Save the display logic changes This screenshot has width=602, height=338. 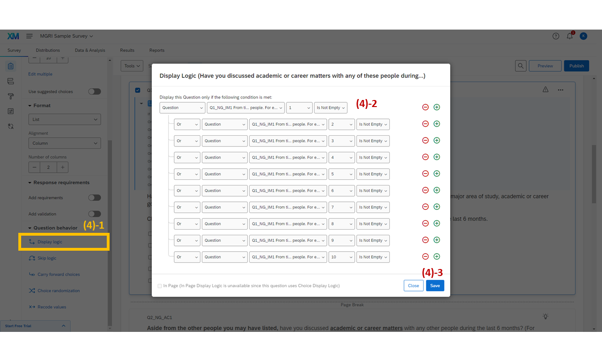coord(435,285)
